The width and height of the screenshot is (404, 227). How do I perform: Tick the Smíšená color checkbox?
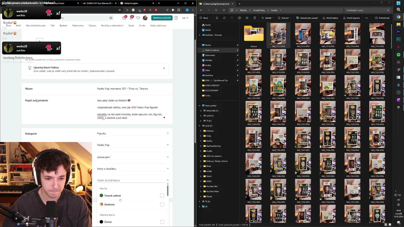[162, 204]
